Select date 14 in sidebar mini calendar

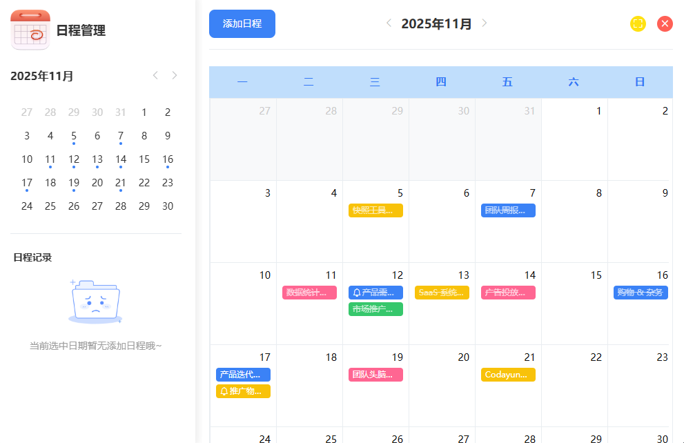tap(121, 159)
